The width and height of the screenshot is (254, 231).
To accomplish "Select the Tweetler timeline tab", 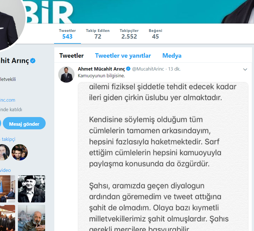I will (x=71, y=55).
